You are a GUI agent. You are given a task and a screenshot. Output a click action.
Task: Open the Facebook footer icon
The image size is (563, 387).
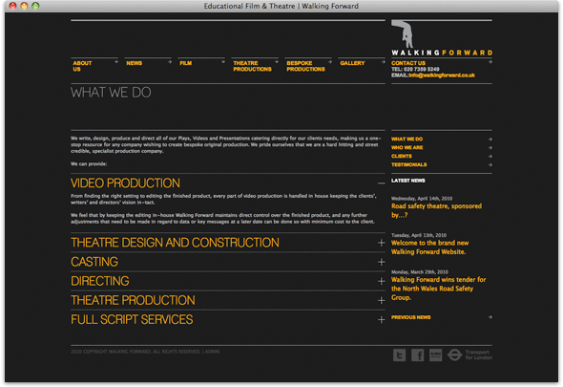click(x=417, y=355)
